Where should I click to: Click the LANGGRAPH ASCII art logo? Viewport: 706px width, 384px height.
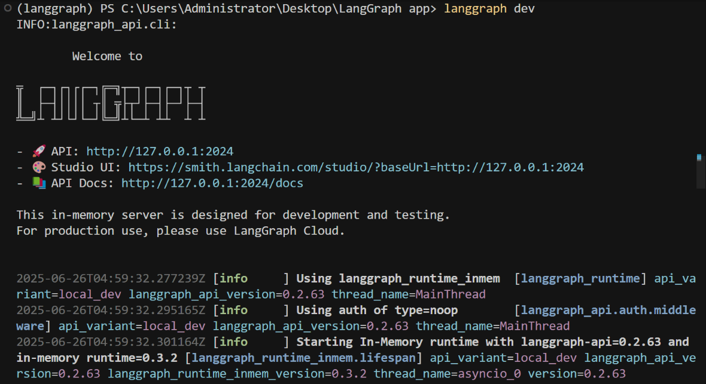pos(111,103)
